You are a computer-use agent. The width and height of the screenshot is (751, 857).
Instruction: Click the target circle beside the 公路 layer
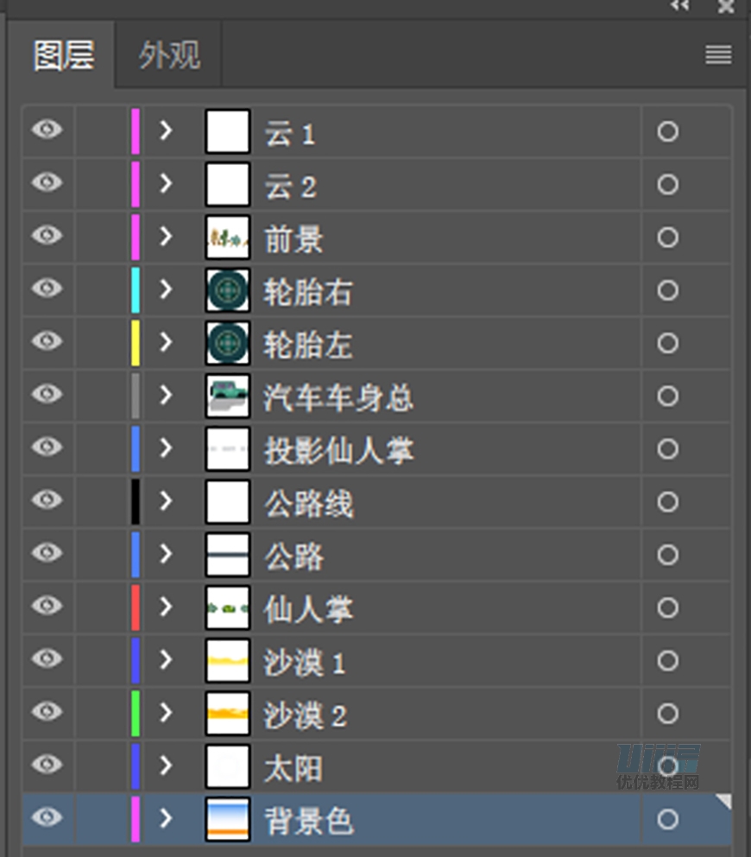(x=666, y=554)
